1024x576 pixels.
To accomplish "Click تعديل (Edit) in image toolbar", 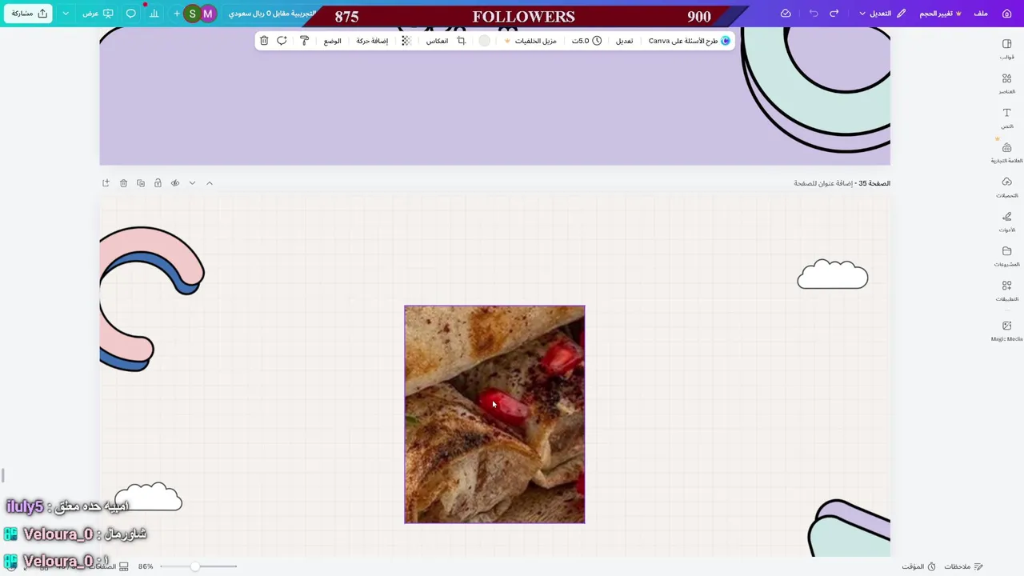I will coord(624,41).
